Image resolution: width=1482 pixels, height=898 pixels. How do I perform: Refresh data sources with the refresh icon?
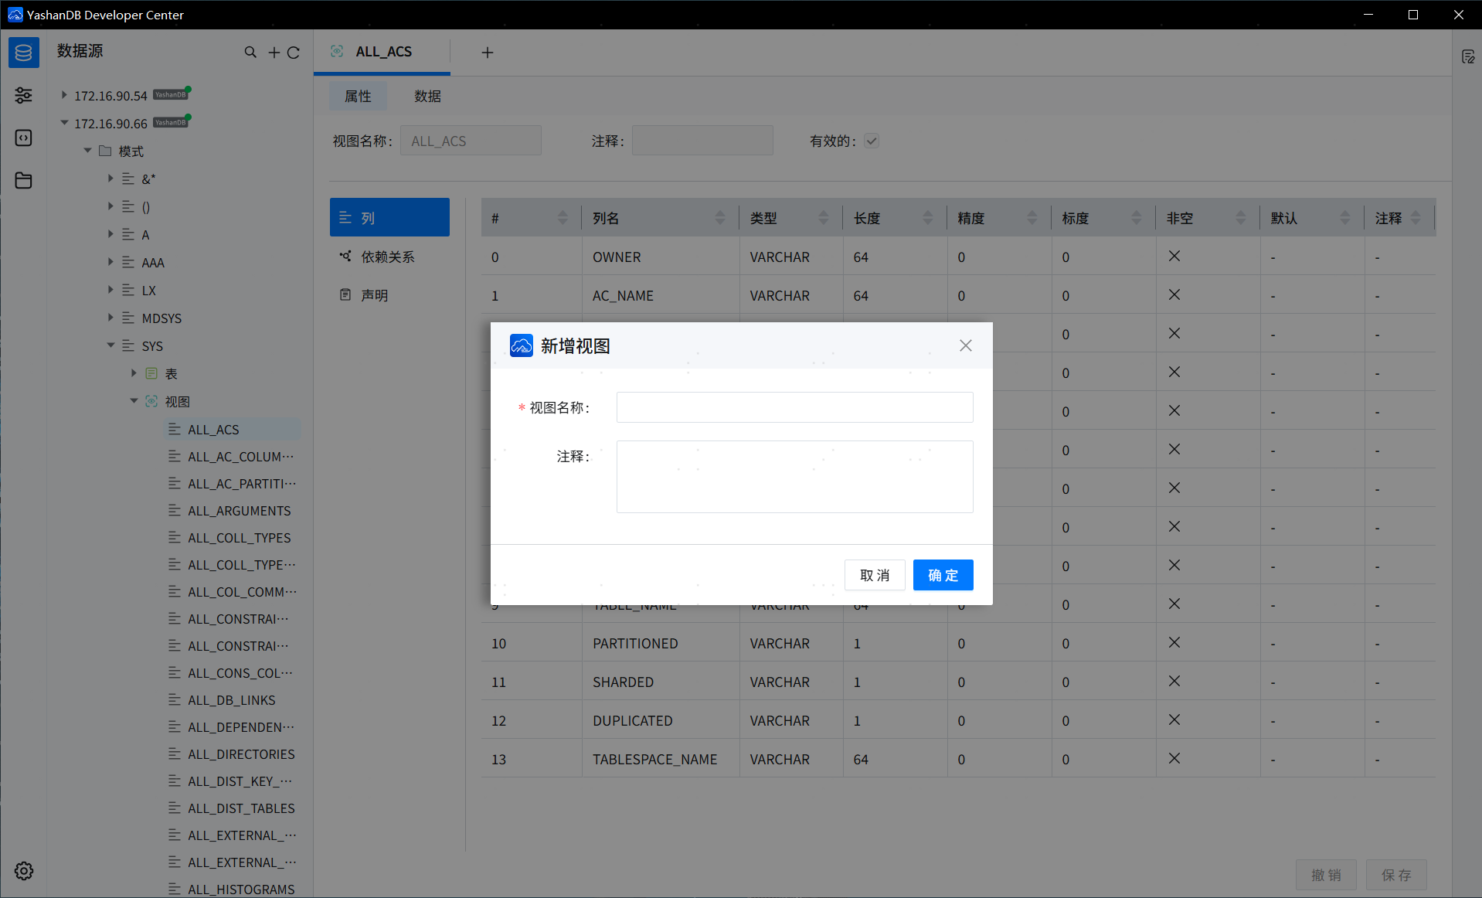294,52
